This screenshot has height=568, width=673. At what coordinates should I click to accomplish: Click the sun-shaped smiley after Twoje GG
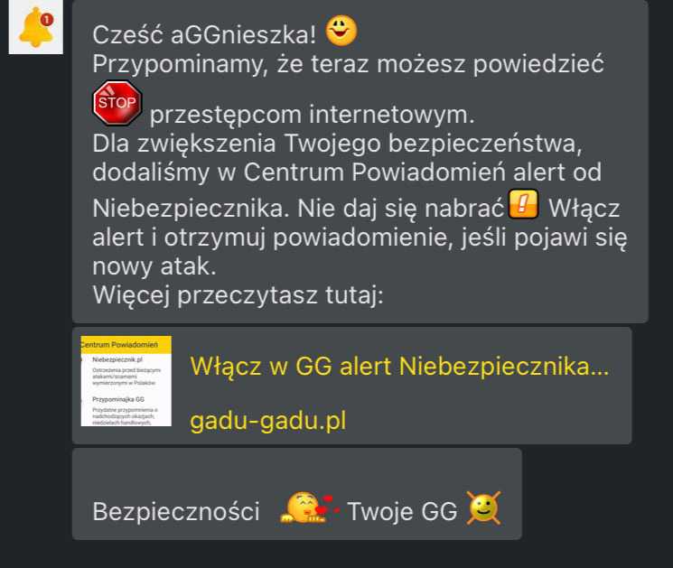pos(483,507)
